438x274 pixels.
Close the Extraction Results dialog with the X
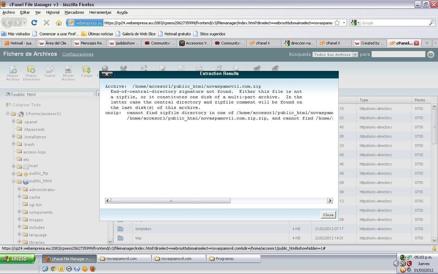(107, 74)
